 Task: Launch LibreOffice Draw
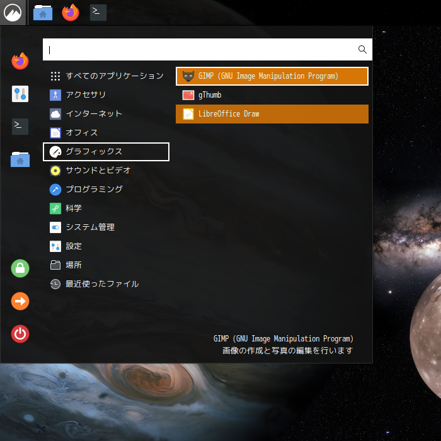coord(272,114)
